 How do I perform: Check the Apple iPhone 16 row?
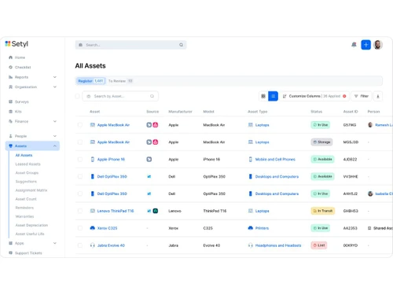pos(80,159)
